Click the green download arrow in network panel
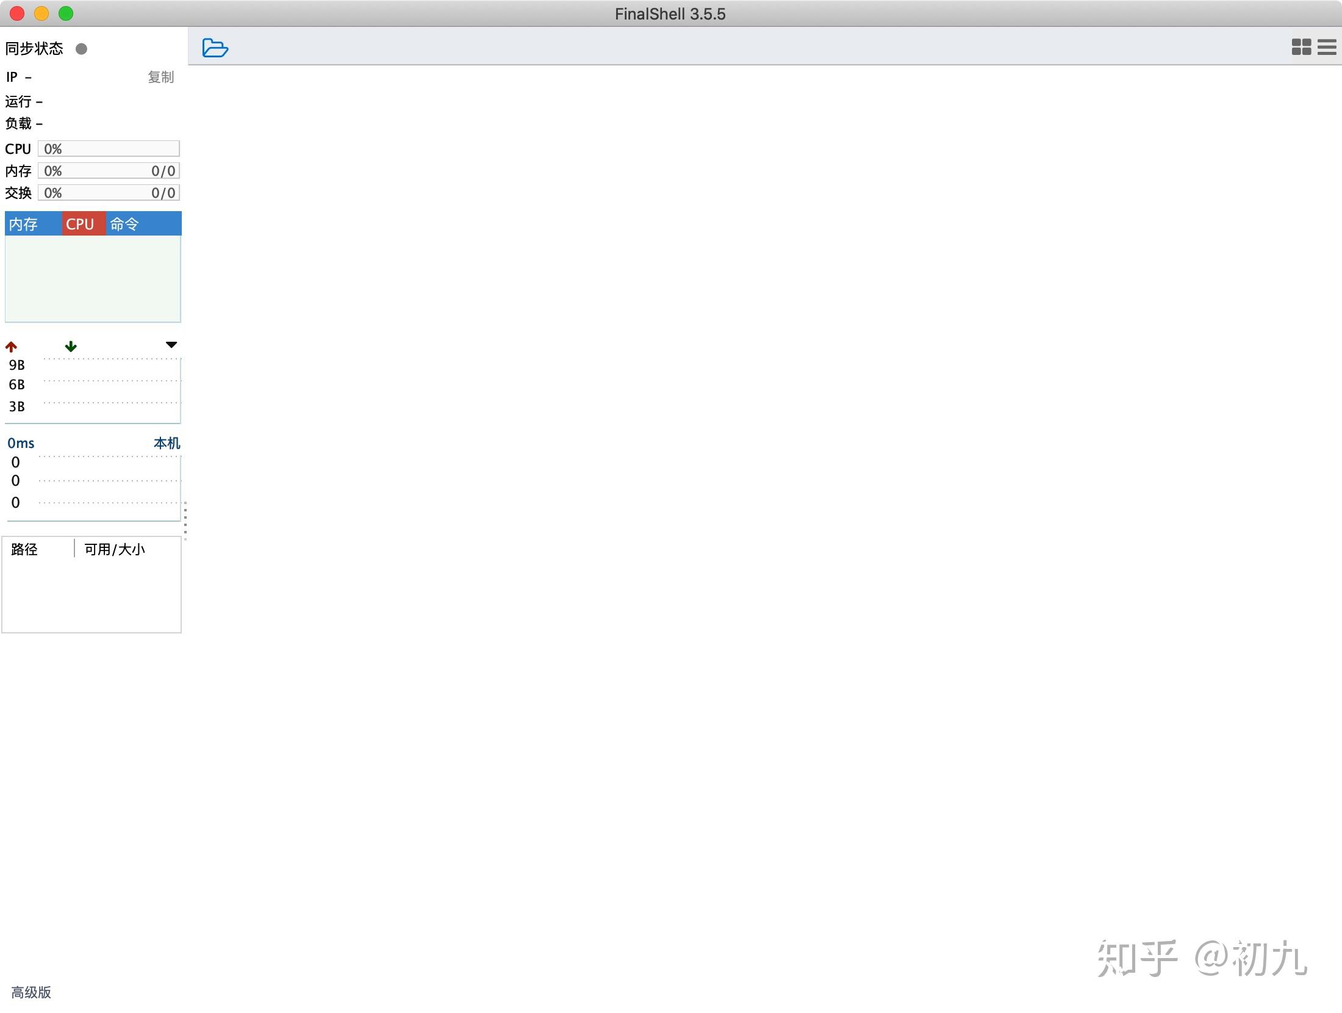The width and height of the screenshot is (1342, 1013). click(x=71, y=346)
